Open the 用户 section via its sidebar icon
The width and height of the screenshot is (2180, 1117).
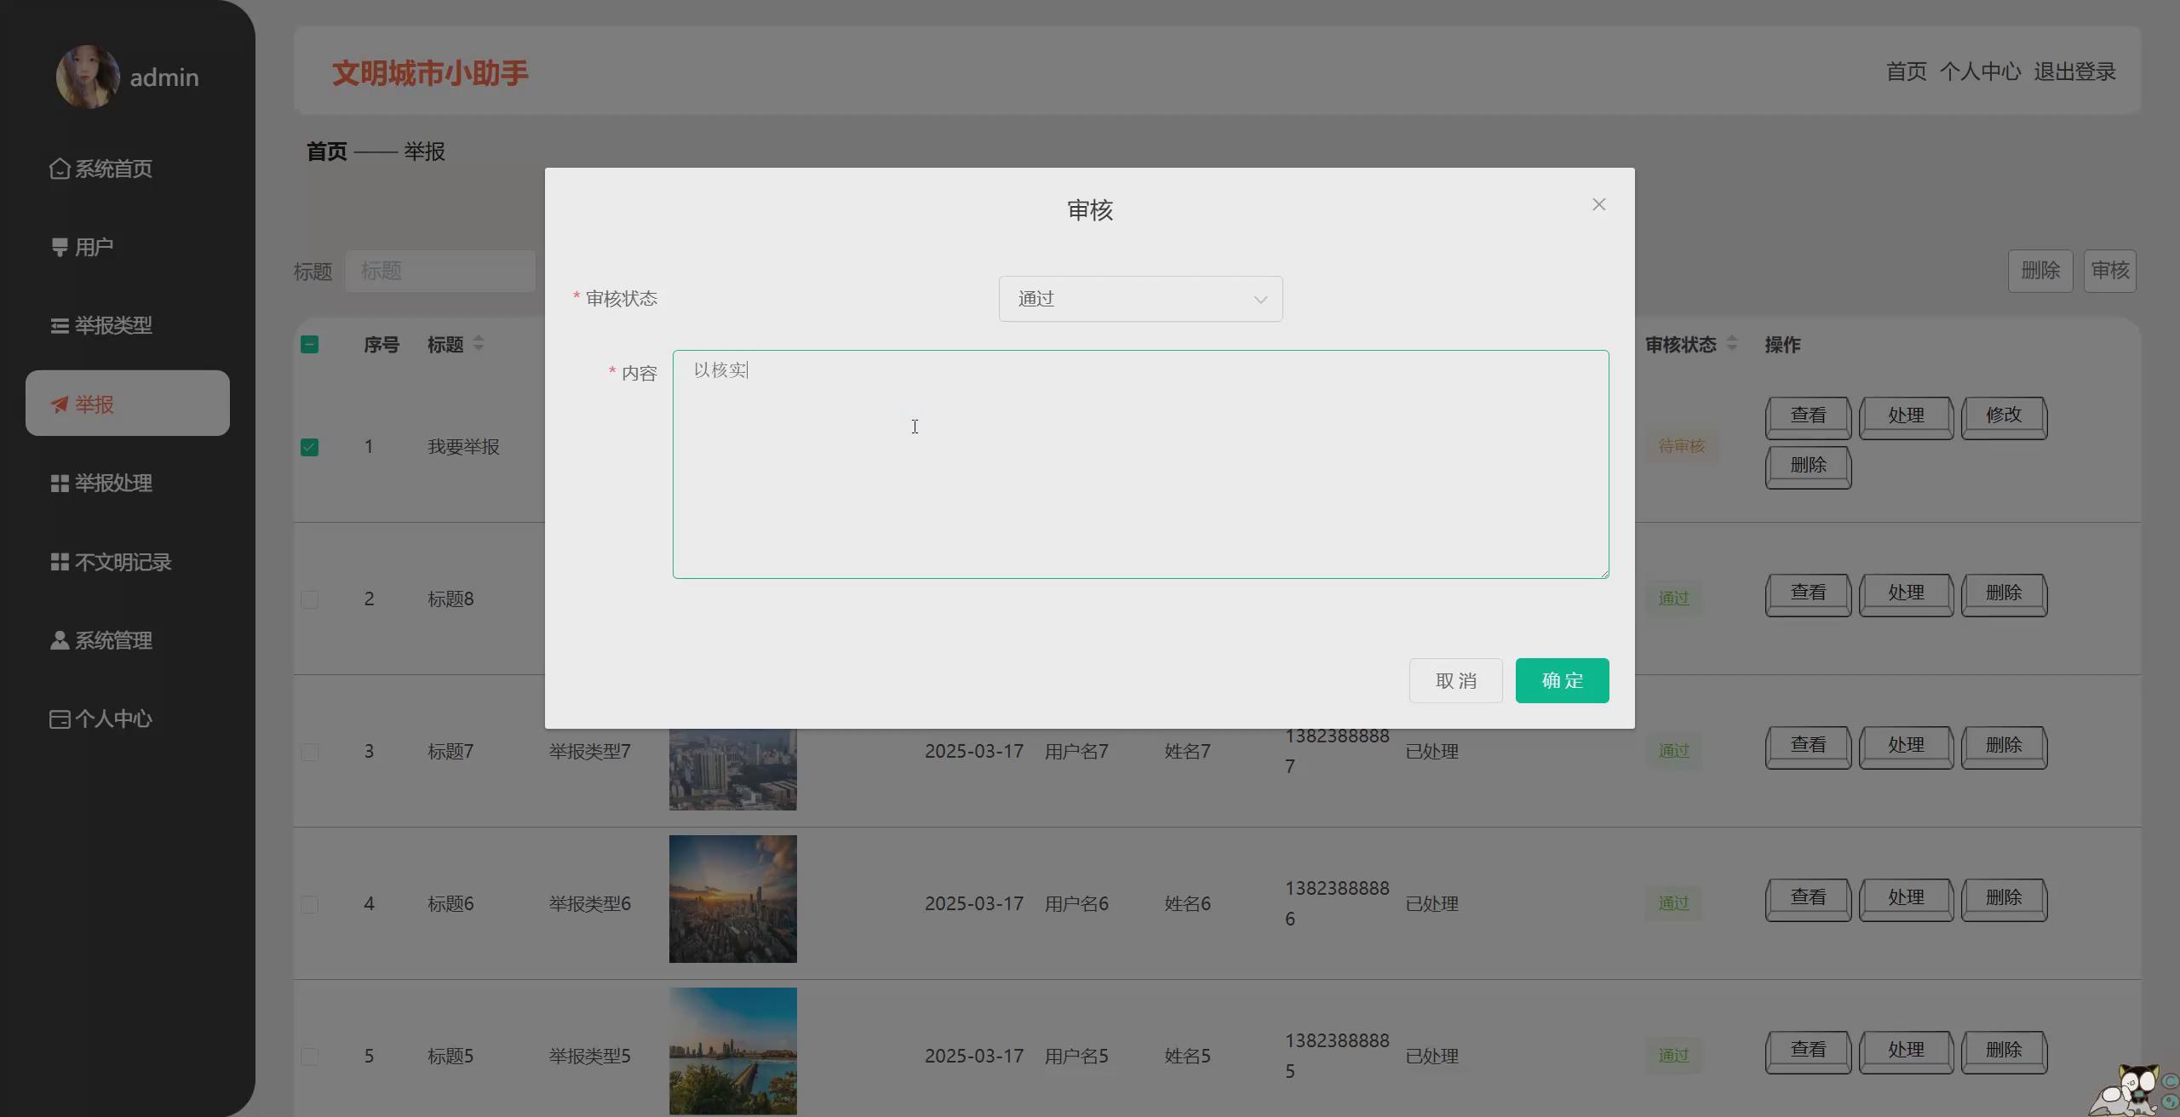click(x=58, y=246)
